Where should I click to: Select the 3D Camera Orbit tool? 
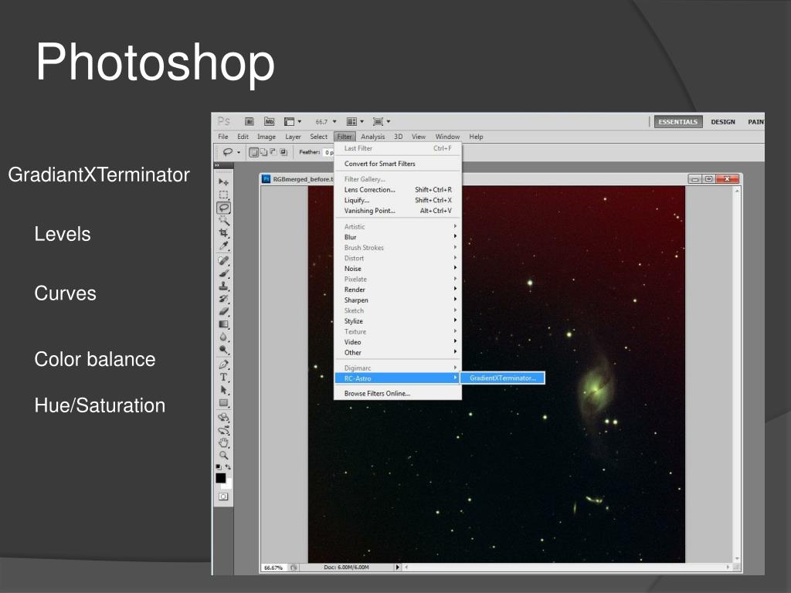pos(223,431)
